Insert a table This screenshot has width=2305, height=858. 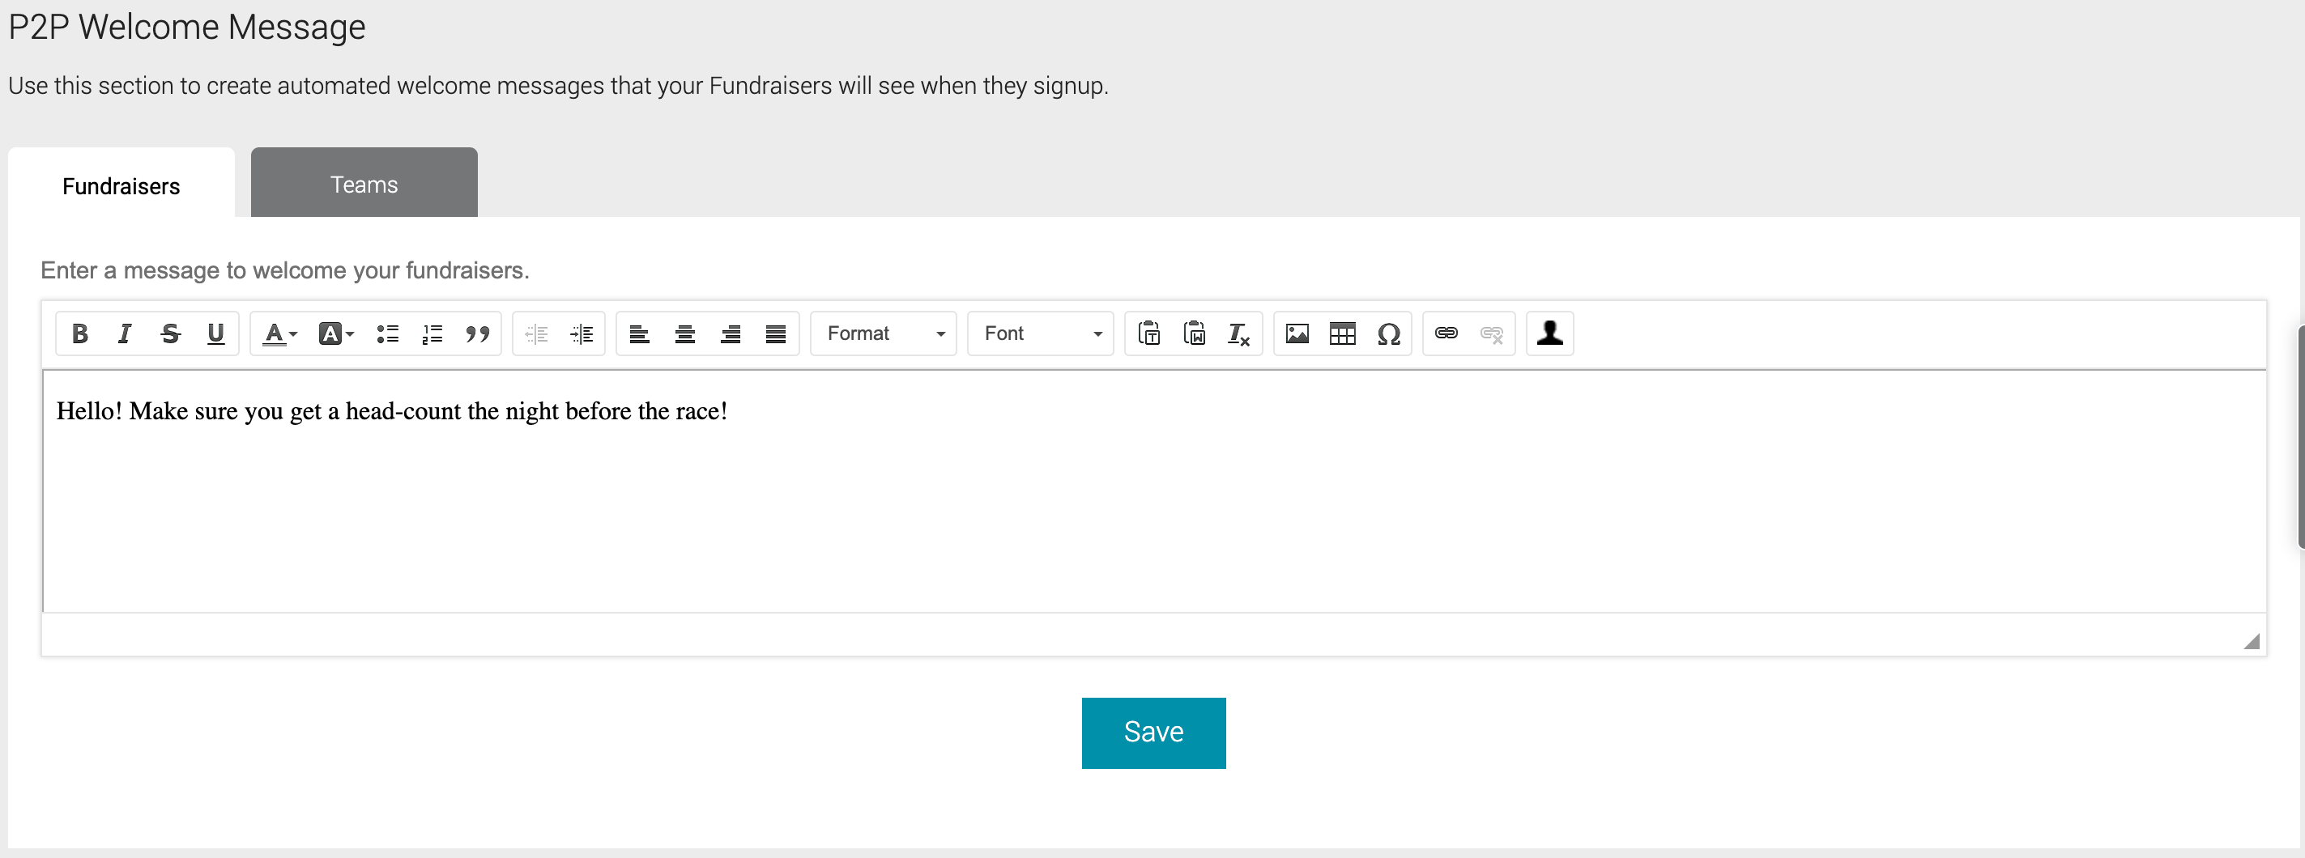coord(1342,333)
